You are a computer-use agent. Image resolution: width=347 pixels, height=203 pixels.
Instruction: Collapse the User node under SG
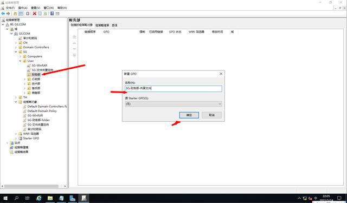tap(20, 61)
